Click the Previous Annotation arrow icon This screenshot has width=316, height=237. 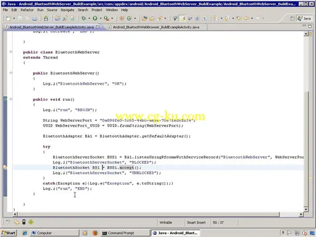pos(227,19)
